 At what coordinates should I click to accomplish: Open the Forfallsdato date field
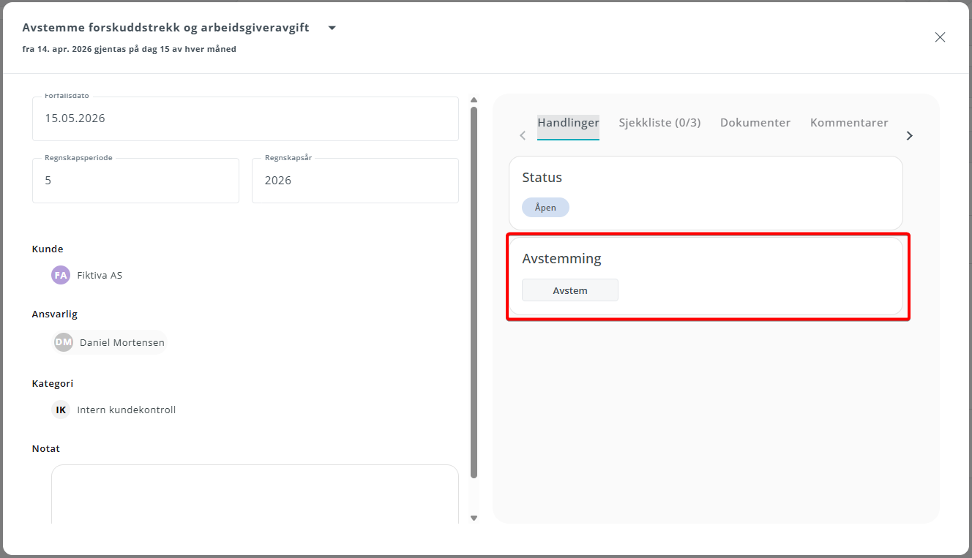click(245, 118)
